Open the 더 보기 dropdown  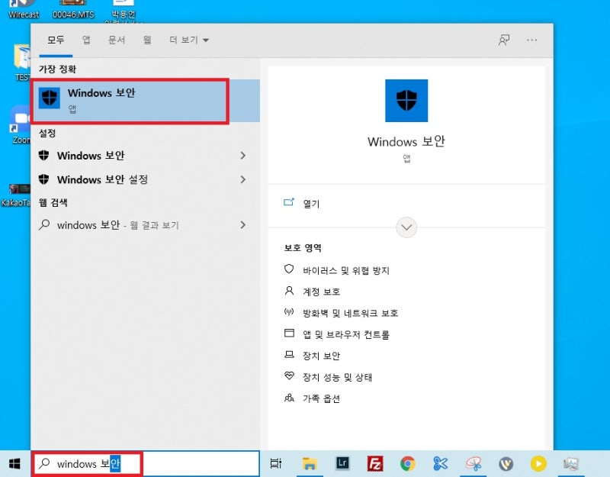point(189,40)
